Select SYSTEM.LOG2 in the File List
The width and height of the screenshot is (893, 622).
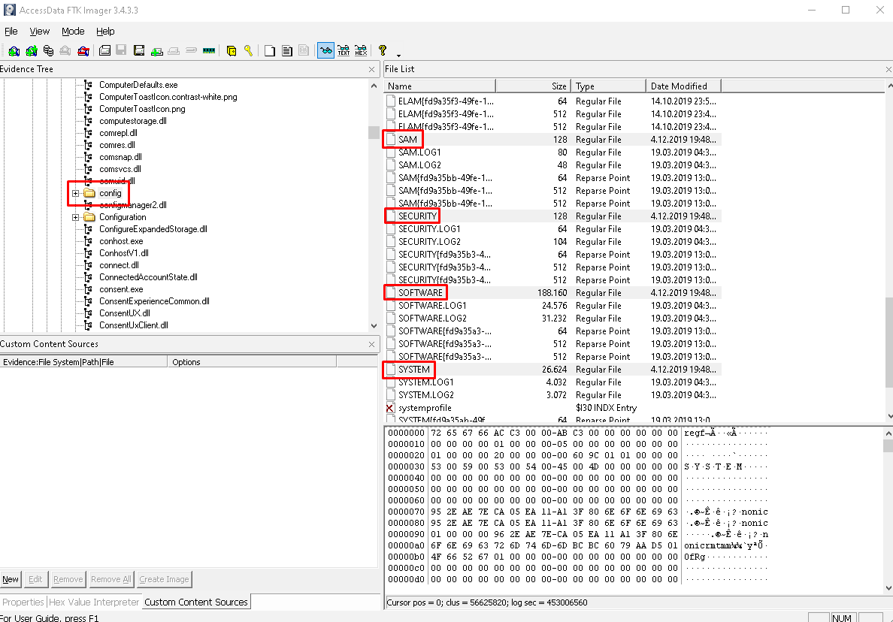(x=426, y=395)
